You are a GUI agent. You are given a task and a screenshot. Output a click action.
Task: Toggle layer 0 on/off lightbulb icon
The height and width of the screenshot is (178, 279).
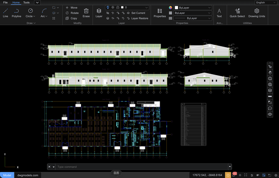pyautogui.click(x=108, y=7)
